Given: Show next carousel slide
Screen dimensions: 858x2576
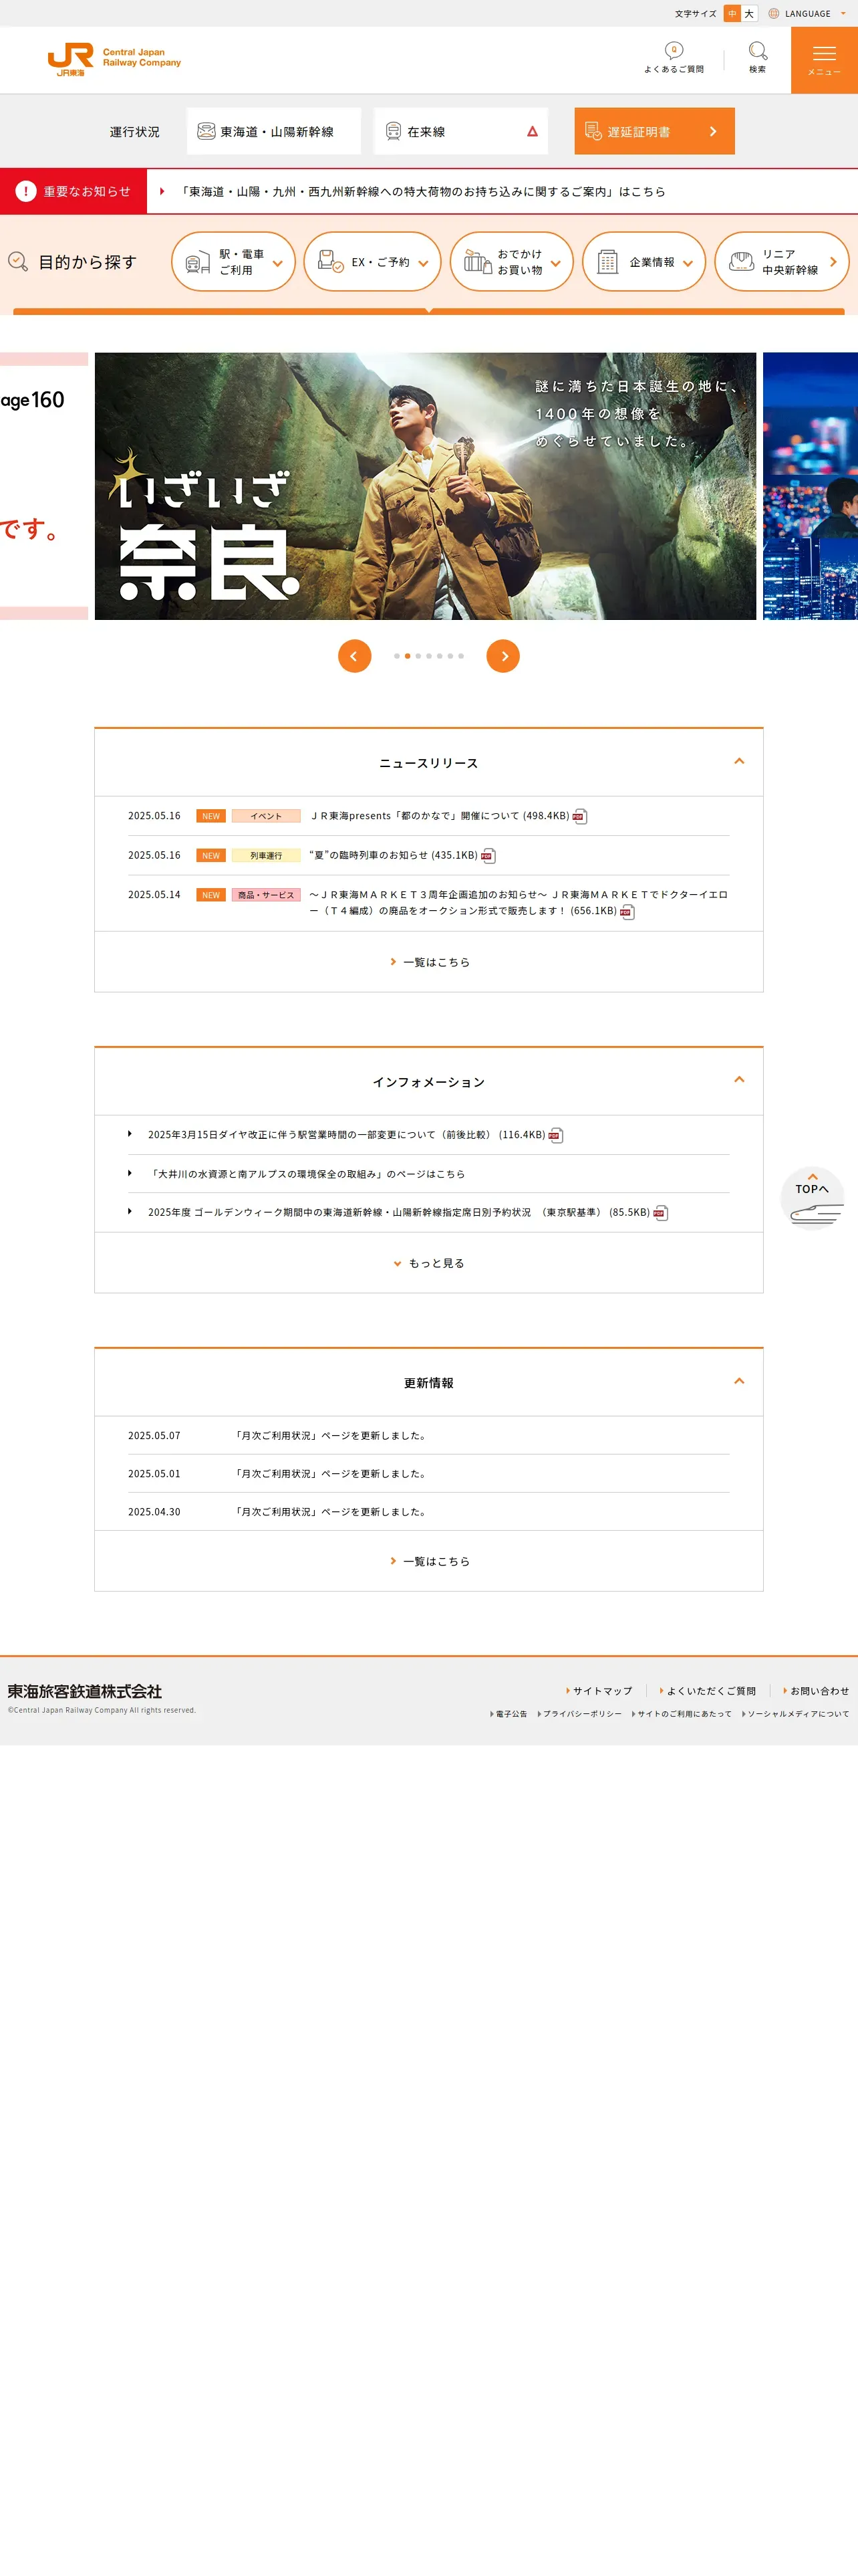Looking at the screenshot, I should coord(503,656).
